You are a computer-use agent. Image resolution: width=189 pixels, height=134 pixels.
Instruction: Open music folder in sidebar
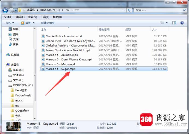[x=17, y=100]
